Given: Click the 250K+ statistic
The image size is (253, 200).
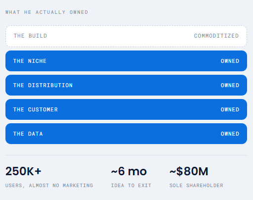Looking at the screenshot, I should coord(23,171).
